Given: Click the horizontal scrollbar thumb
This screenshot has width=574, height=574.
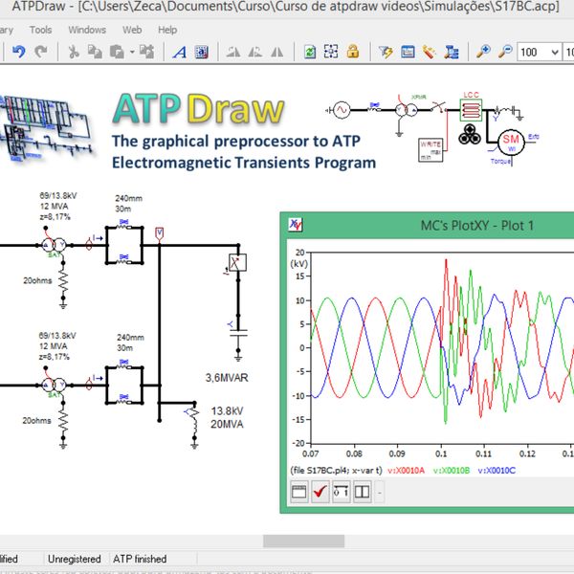Looking at the screenshot, I should pos(303,541).
